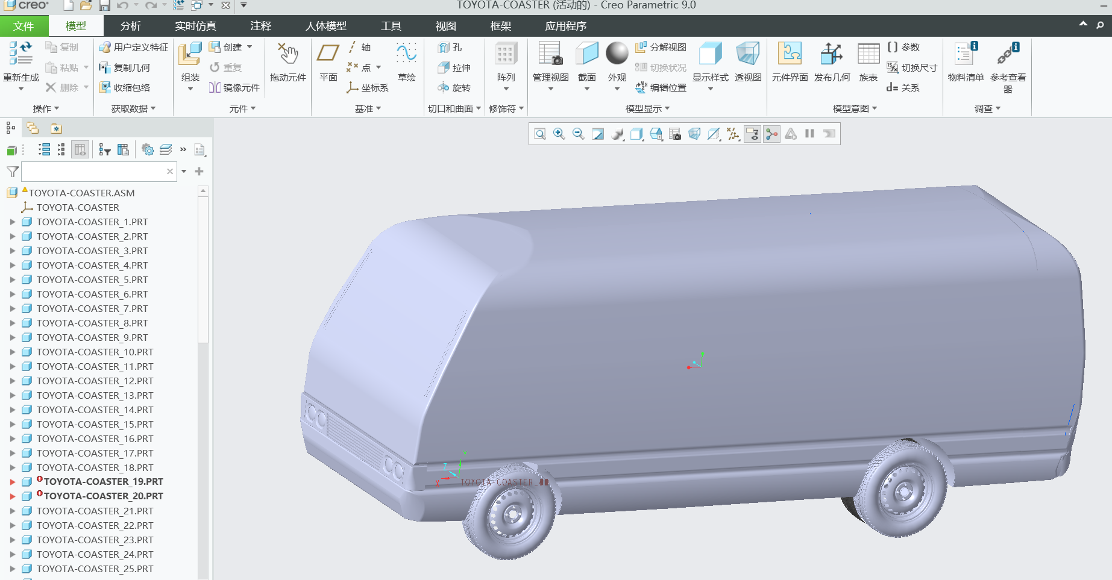
Task: Click the 关系 (Relations) button
Action: (903, 87)
